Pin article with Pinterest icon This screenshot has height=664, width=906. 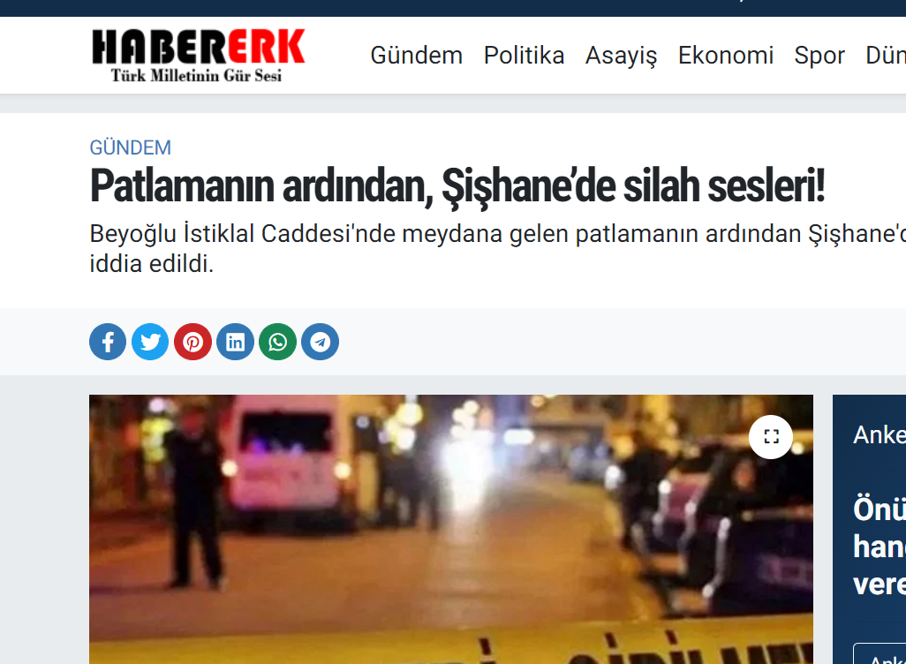pos(193,342)
